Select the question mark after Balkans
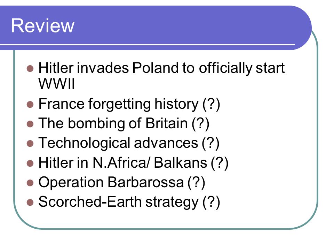Viewport: 334px width, 251px height. [220, 163]
